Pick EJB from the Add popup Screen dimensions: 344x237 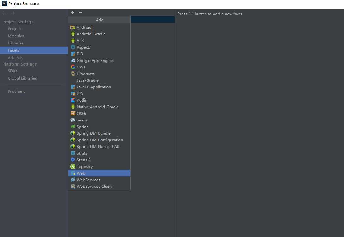(99, 54)
